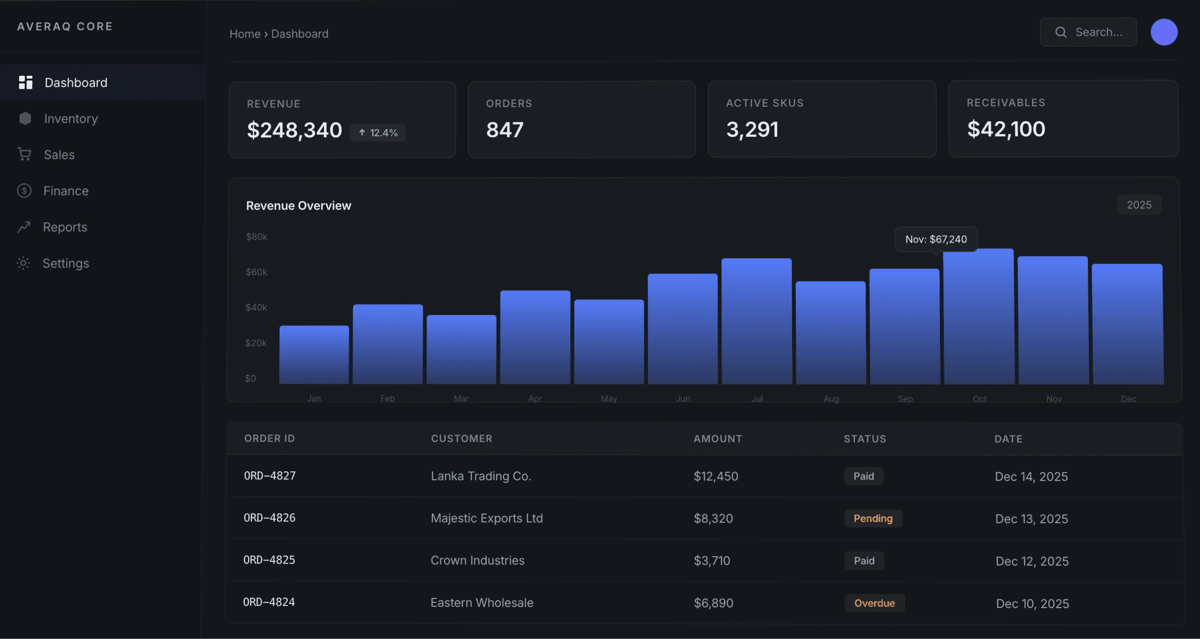Viewport: 1200px width, 639px height.
Task: Click the $6,890 amount cell
Action: (x=713, y=603)
